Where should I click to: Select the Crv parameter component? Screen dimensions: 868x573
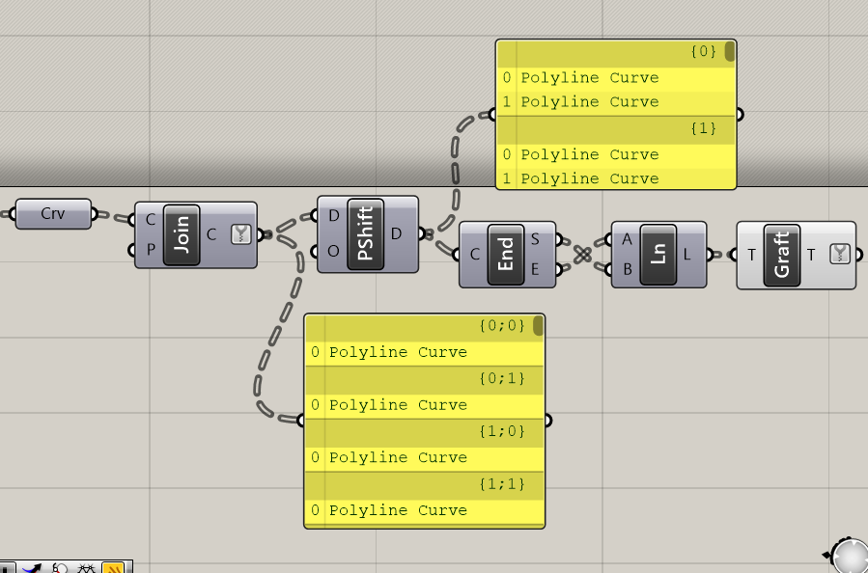(53, 213)
